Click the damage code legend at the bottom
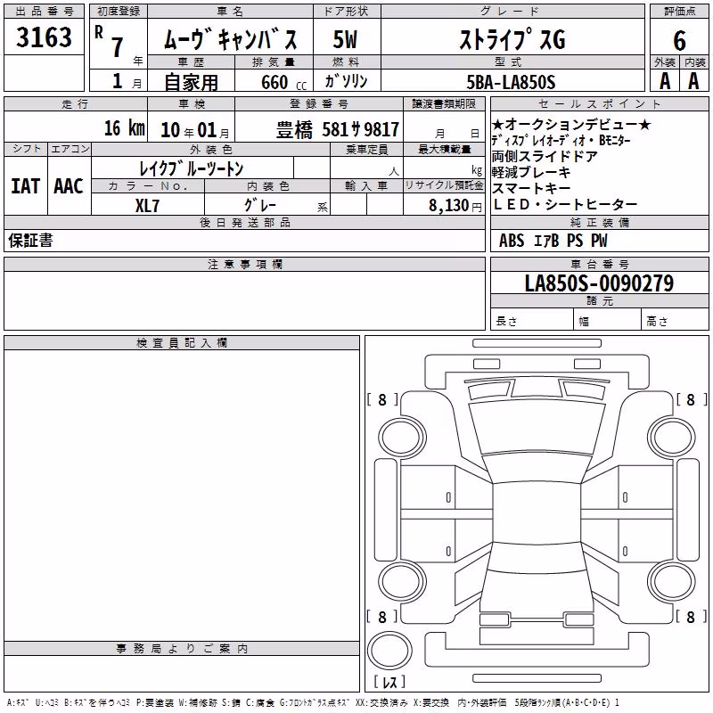Screen dimensions: 713x713 point(313,703)
